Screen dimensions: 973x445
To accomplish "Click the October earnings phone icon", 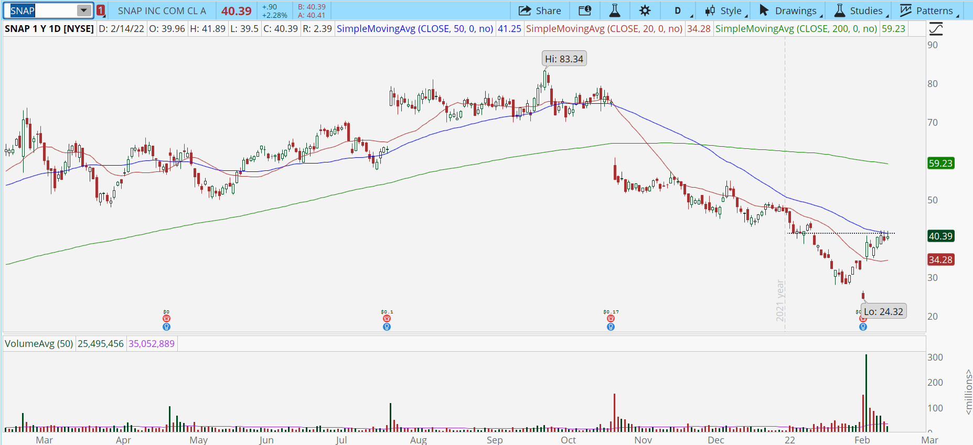I will point(611,318).
